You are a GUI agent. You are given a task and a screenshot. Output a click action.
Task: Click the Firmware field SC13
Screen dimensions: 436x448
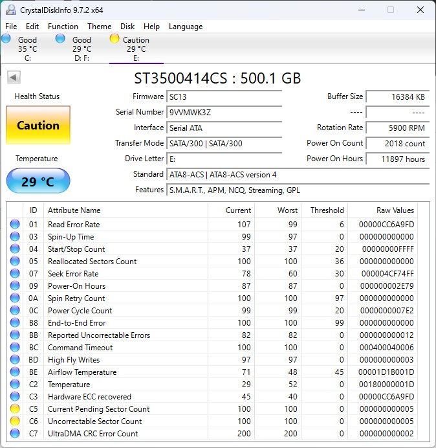(x=224, y=96)
